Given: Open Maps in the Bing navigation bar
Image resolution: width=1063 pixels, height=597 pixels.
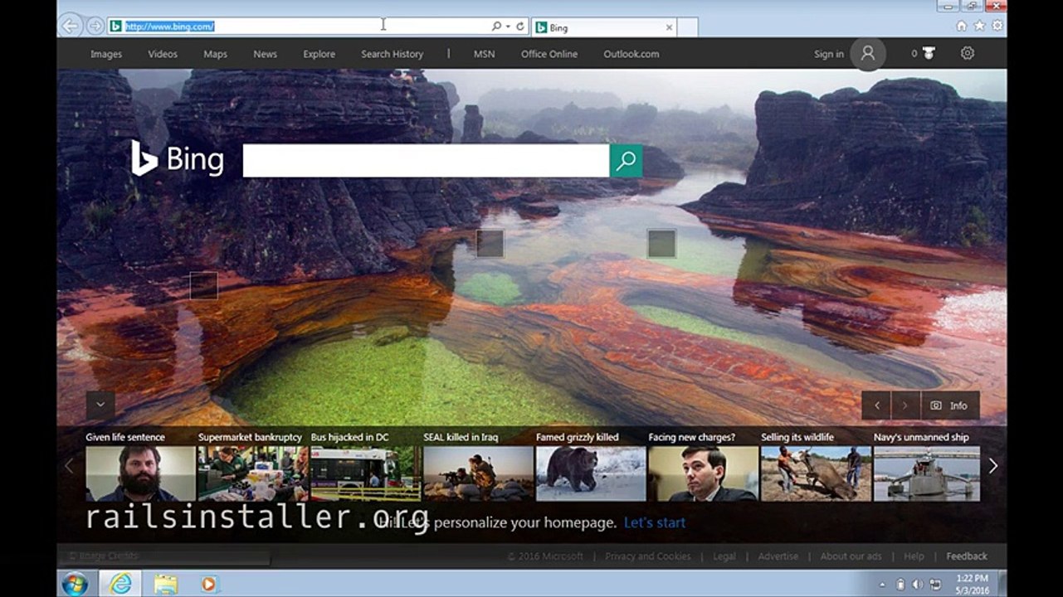Looking at the screenshot, I should [215, 54].
